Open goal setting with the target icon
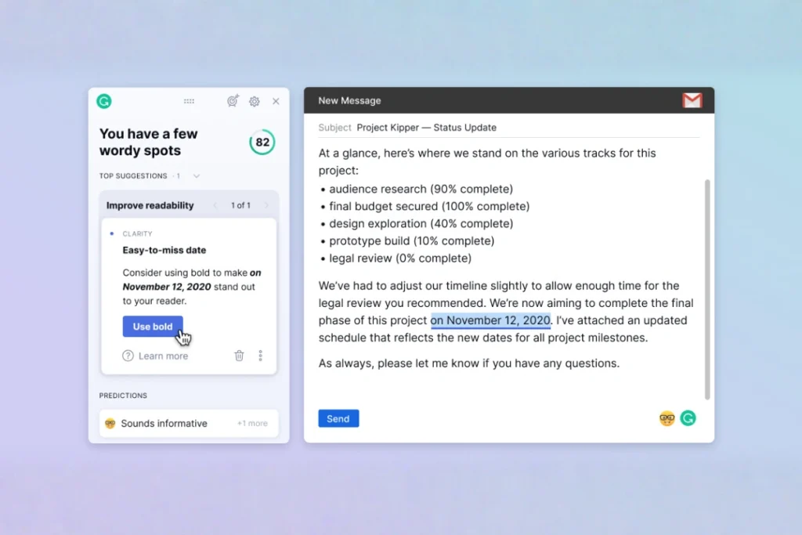This screenshot has height=535, width=802. tap(232, 101)
